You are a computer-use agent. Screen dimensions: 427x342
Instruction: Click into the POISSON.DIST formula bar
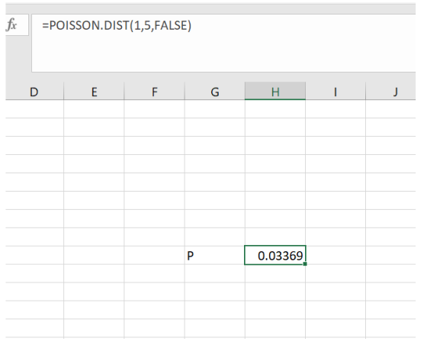pos(223,44)
